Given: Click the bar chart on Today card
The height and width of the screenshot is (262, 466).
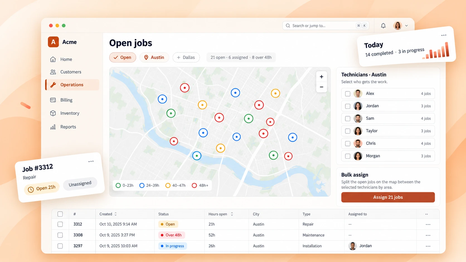Looking at the screenshot, I should (436, 51).
